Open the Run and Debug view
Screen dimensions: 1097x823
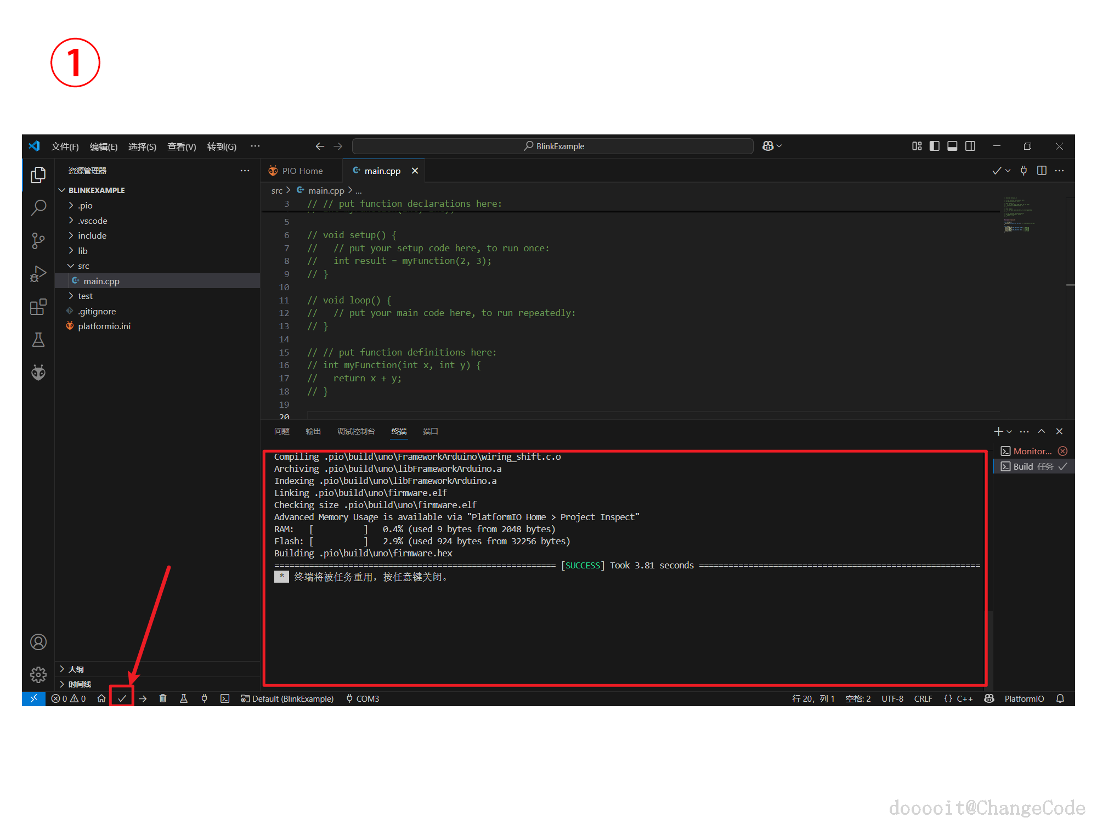(x=38, y=274)
